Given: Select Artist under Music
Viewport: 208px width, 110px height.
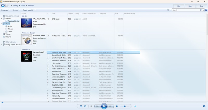Looking at the screenshot, I should pos(10,26).
